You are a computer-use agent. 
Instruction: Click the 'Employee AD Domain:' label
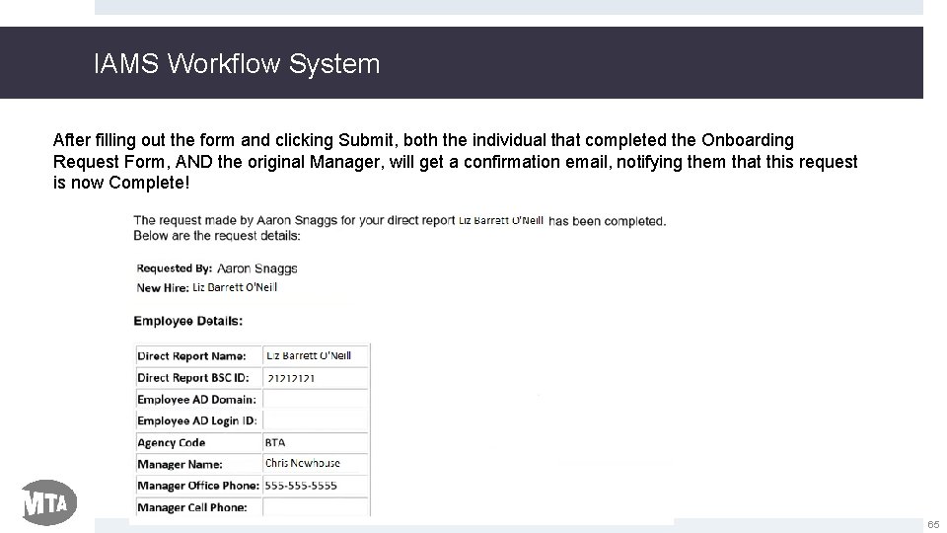(x=197, y=400)
